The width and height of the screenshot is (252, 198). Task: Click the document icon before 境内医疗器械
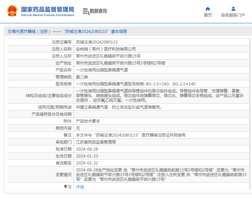(x=10, y=32)
